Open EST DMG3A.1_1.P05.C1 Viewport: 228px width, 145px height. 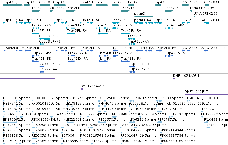(x=203, y=98)
